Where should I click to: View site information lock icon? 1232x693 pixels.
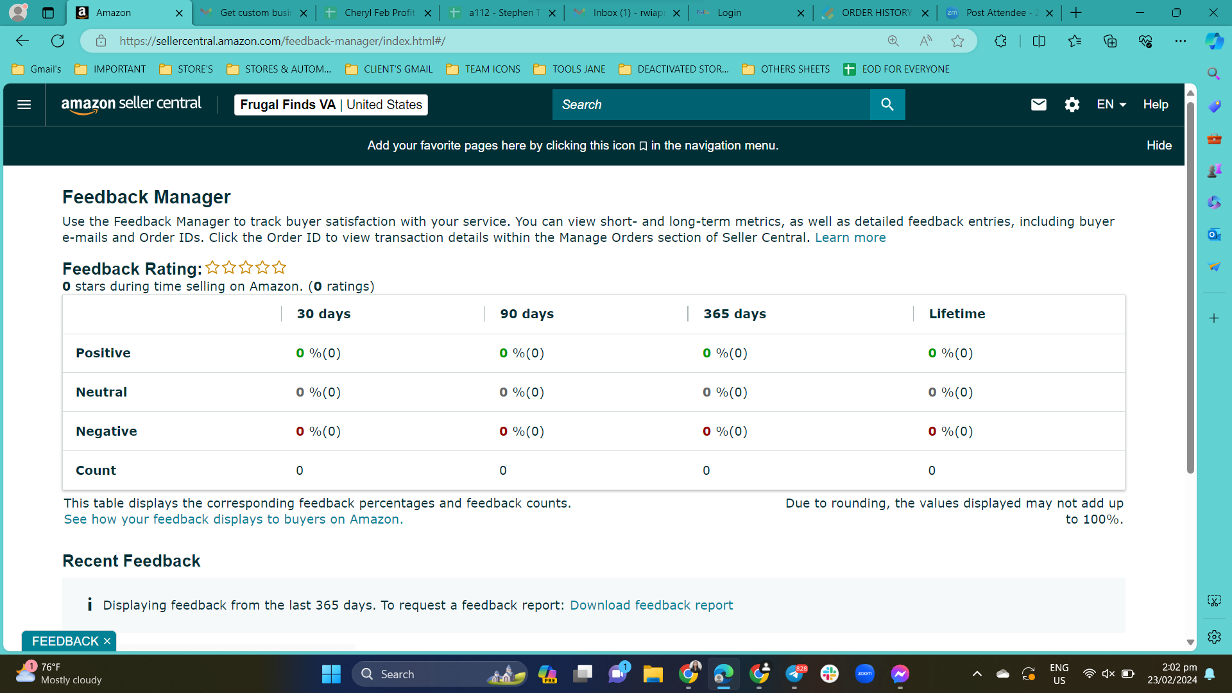point(101,41)
